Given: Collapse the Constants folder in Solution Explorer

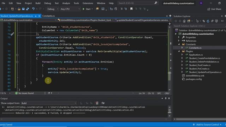Looking at the screenshot, I should point(179,44).
